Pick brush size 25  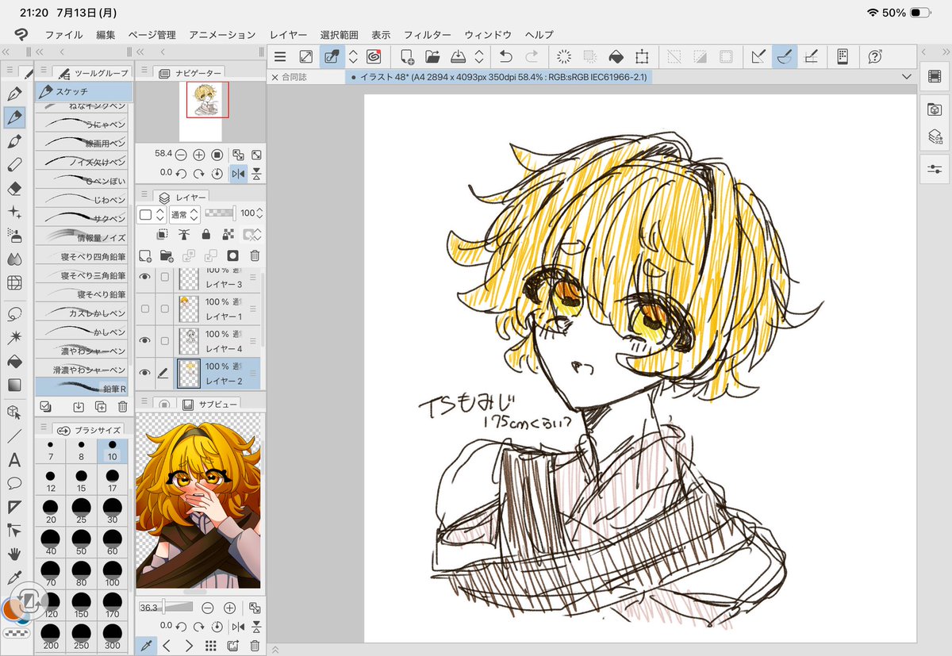point(82,511)
